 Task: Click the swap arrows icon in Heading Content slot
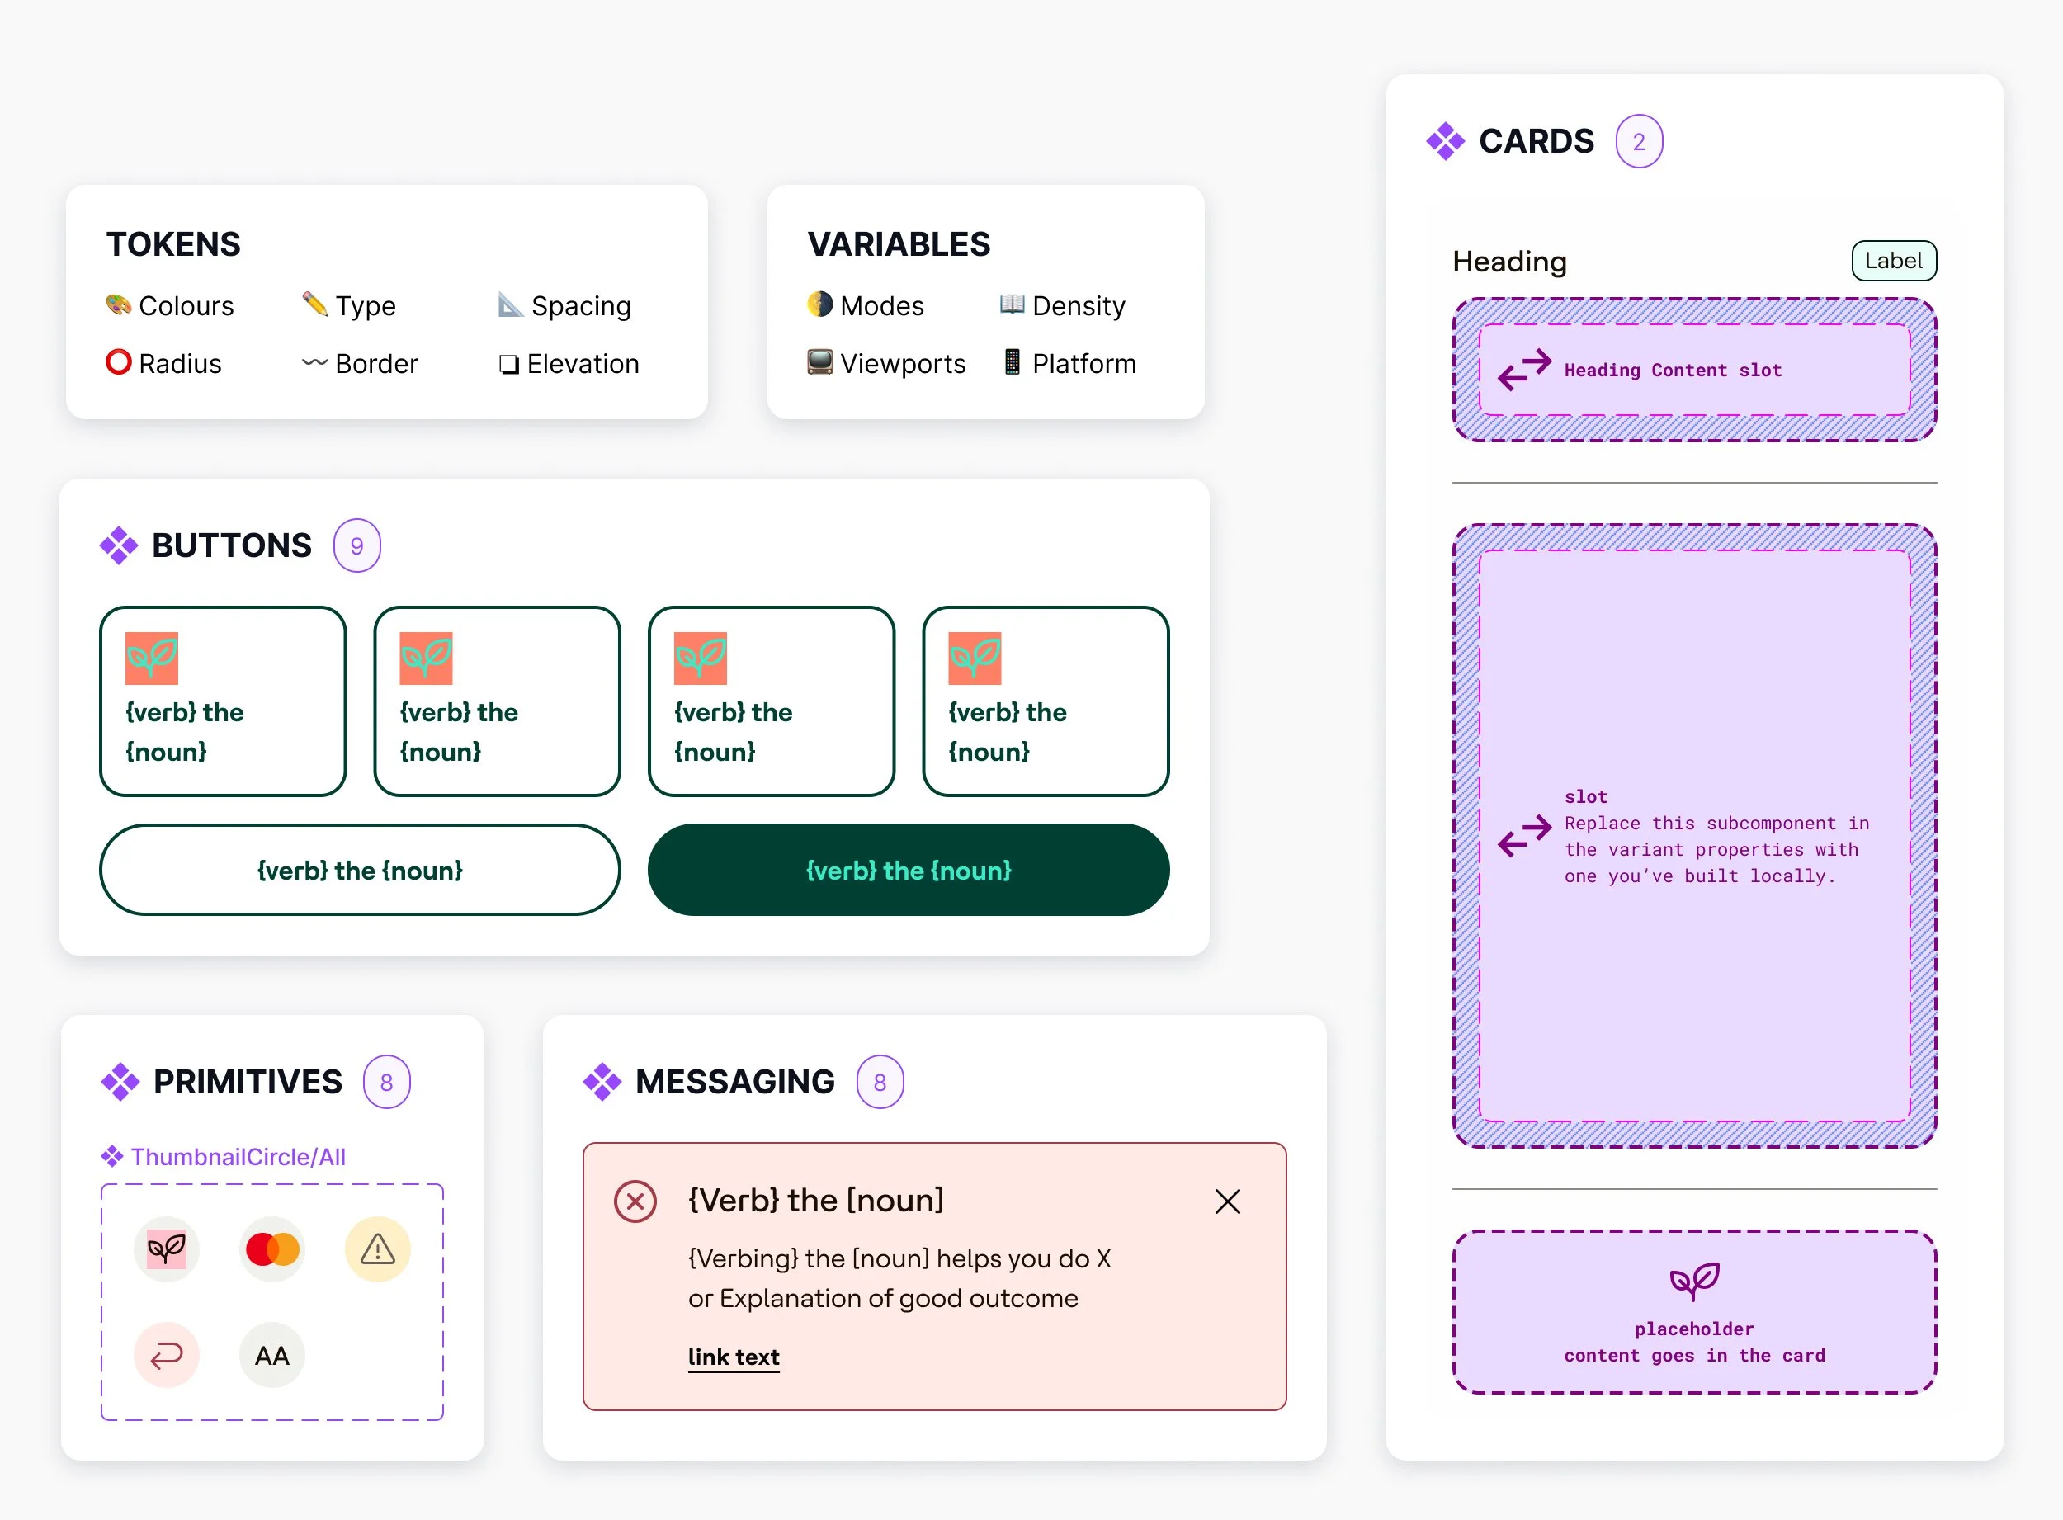pyautogui.click(x=1524, y=370)
